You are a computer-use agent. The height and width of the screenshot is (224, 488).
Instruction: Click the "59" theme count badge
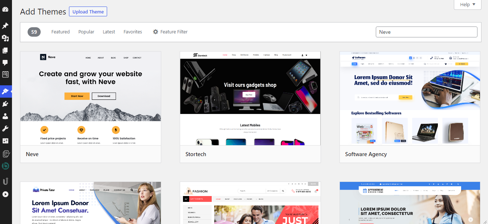click(x=34, y=32)
